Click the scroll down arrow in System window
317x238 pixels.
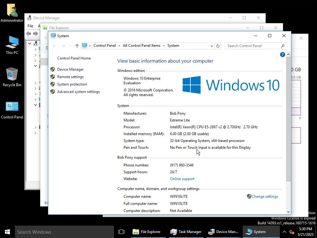(288, 212)
